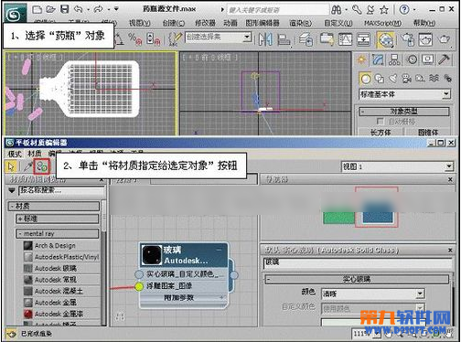Click the question mark help icon
Image resolution: width=461 pixels, height=342 pixels.
click(404, 10)
